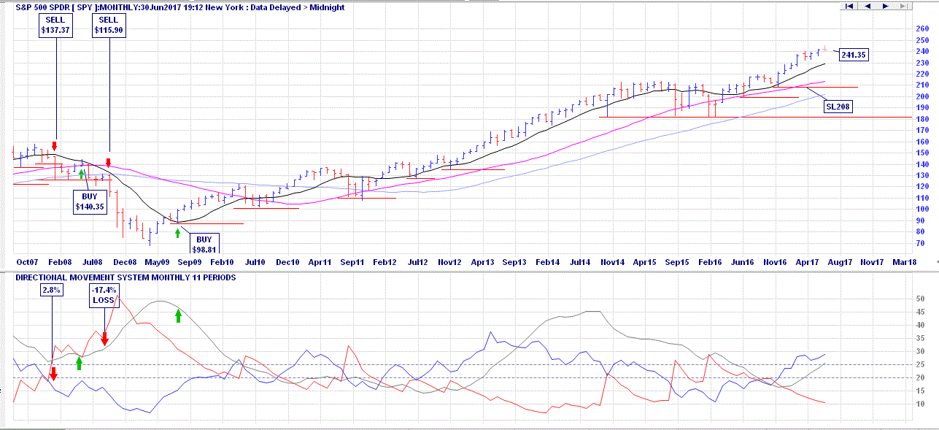Click the 260 price axis value

[922, 29]
